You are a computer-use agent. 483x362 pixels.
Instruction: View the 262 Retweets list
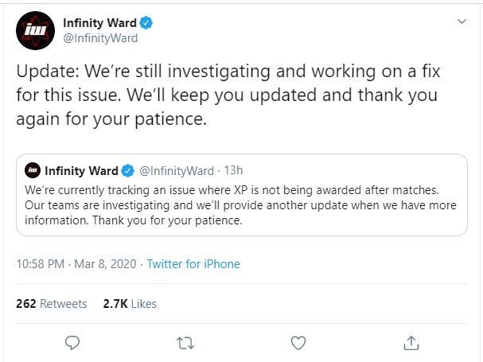[52, 304]
